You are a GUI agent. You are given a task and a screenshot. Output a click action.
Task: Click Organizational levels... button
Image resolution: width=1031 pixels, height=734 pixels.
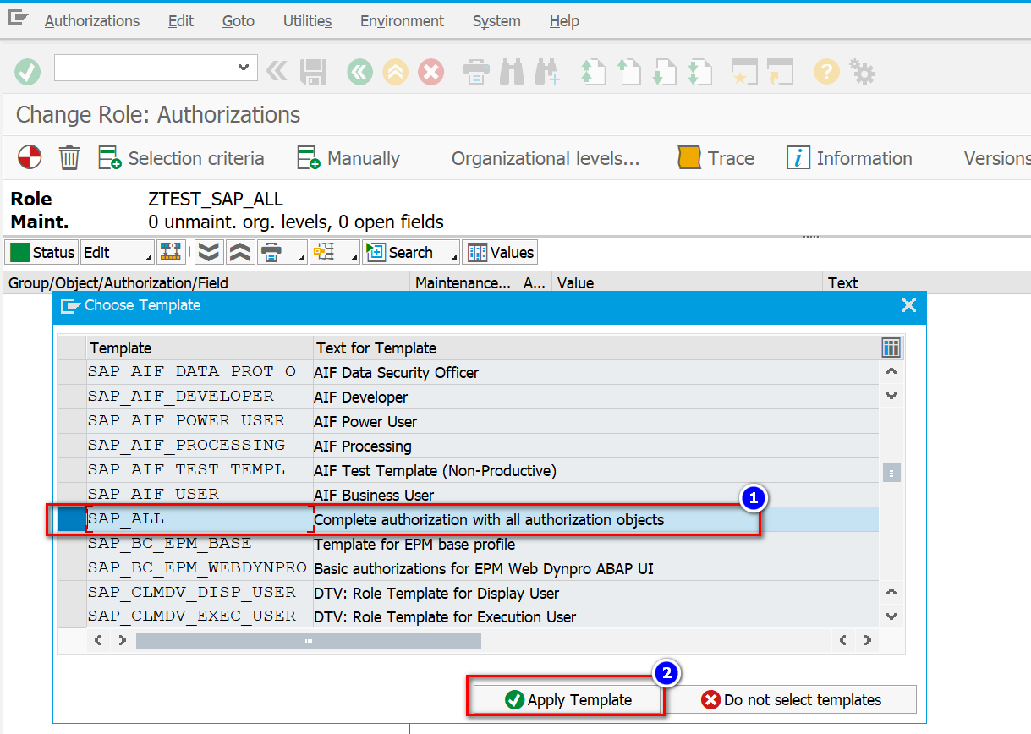pos(546,158)
